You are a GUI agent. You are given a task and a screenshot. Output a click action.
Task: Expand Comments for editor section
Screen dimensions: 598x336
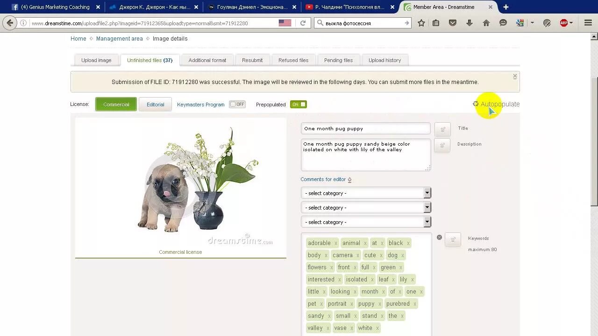[326, 179]
